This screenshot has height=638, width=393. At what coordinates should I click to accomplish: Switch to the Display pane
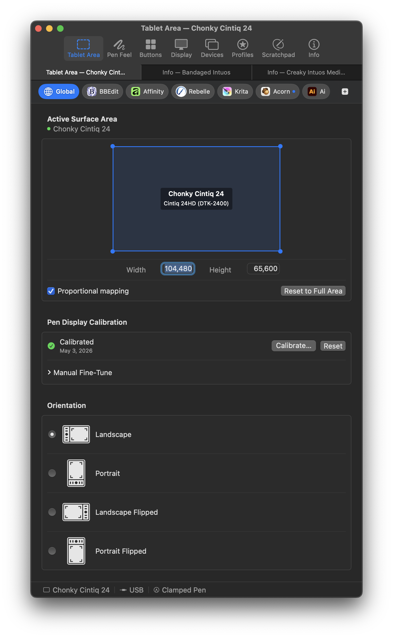tap(181, 48)
